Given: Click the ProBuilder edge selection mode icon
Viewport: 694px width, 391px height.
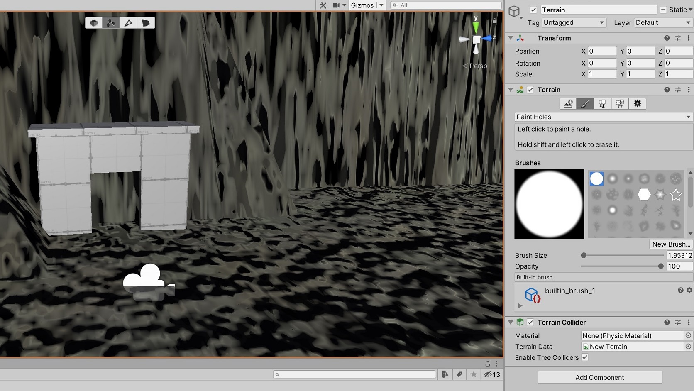Looking at the screenshot, I should [x=128, y=23].
